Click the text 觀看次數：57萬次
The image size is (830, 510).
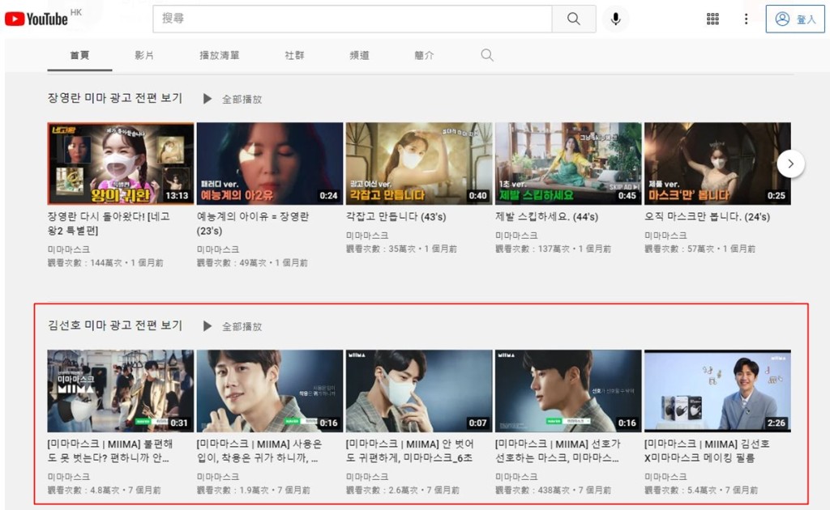680,249
